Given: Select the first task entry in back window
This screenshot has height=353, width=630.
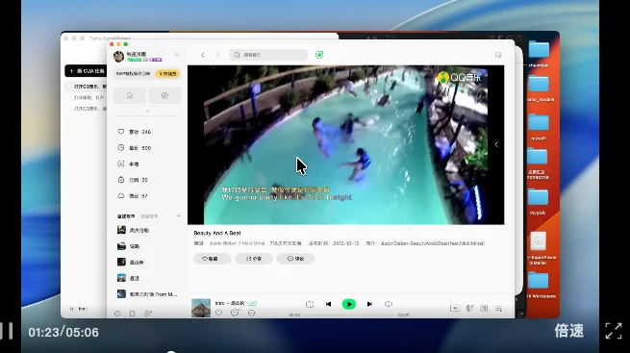Looking at the screenshot, I should (87, 87).
